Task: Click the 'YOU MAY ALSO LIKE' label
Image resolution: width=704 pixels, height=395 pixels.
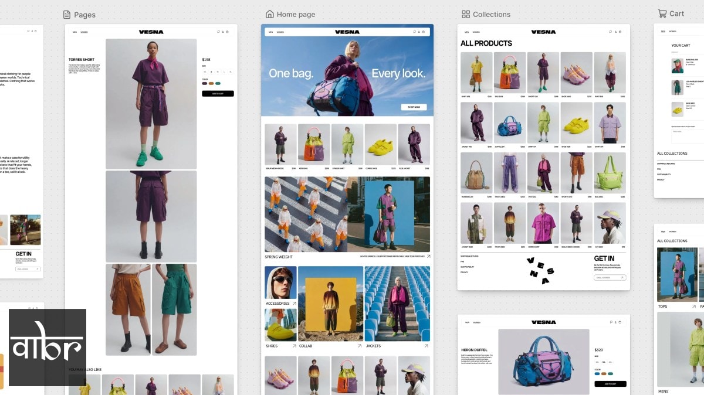Action: click(85, 370)
